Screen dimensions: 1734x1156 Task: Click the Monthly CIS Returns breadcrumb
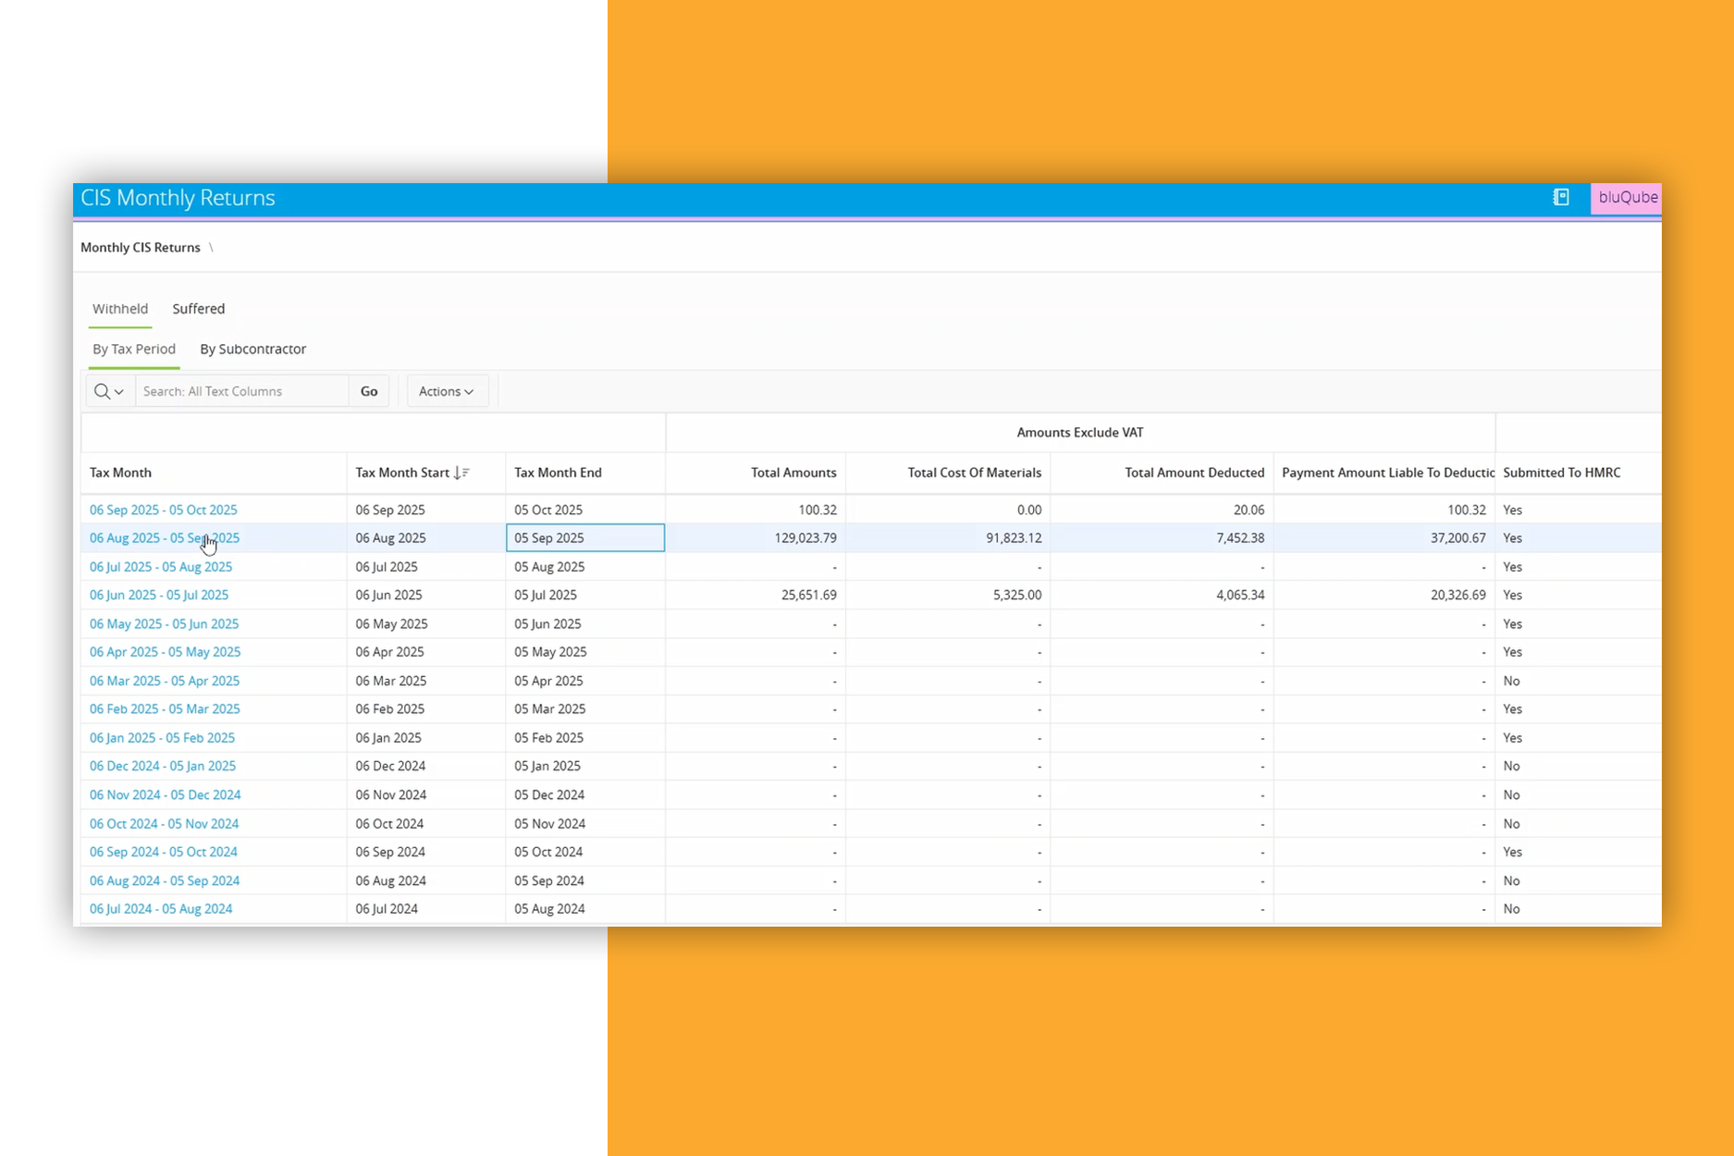click(x=141, y=247)
